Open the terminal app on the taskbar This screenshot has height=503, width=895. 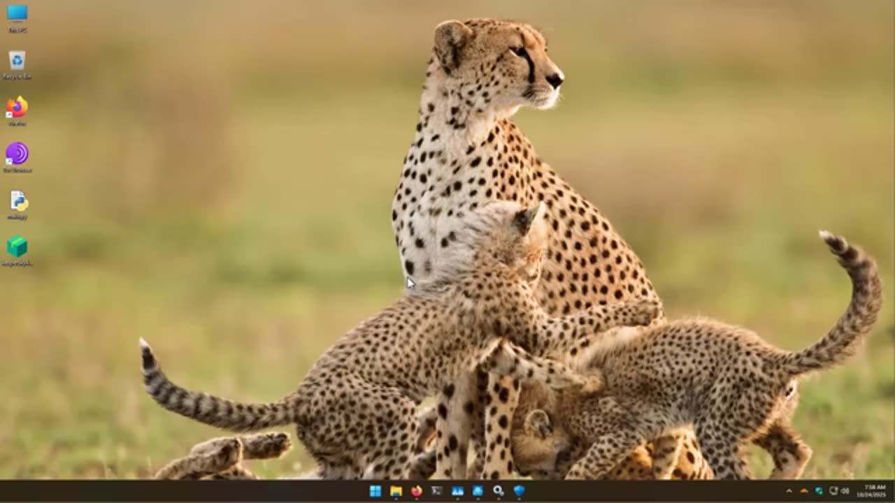point(437,491)
